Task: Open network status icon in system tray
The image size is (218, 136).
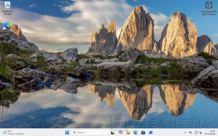Action: click(x=196, y=133)
